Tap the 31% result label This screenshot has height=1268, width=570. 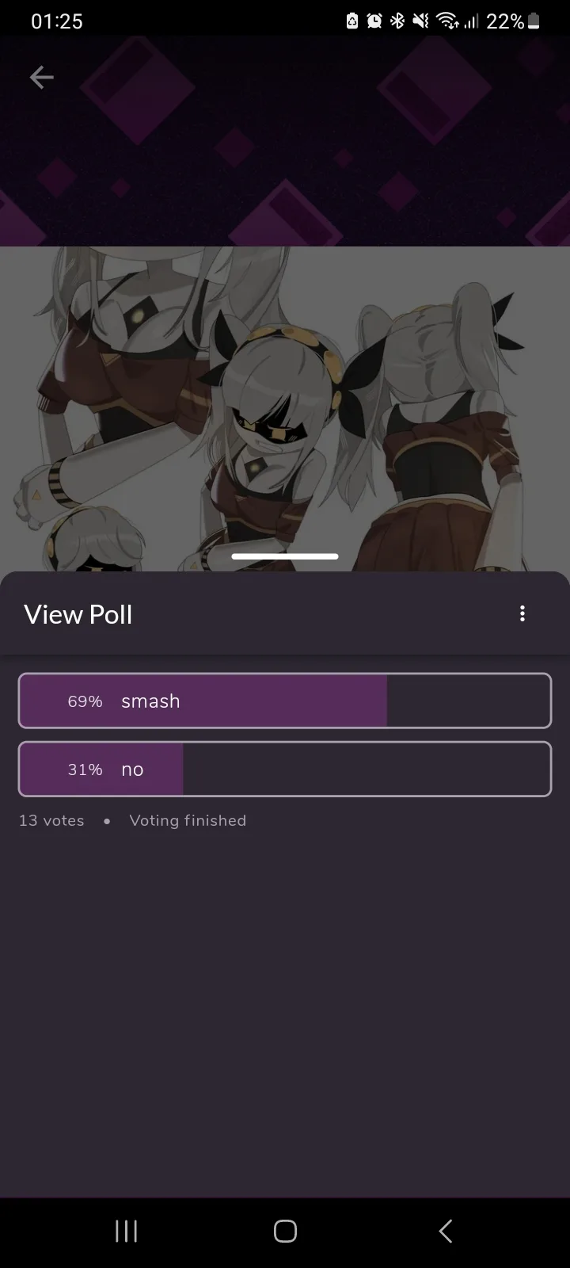coord(85,770)
